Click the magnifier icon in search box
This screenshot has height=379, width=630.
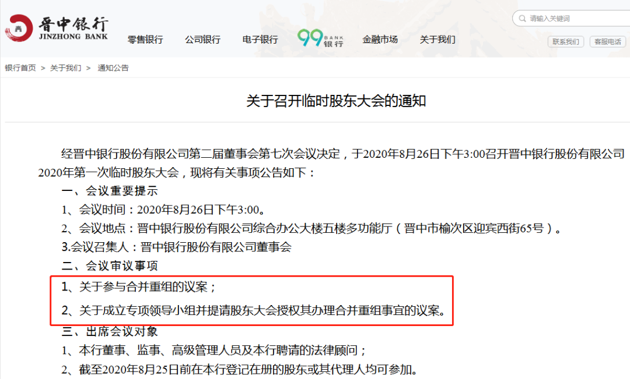coord(521,19)
